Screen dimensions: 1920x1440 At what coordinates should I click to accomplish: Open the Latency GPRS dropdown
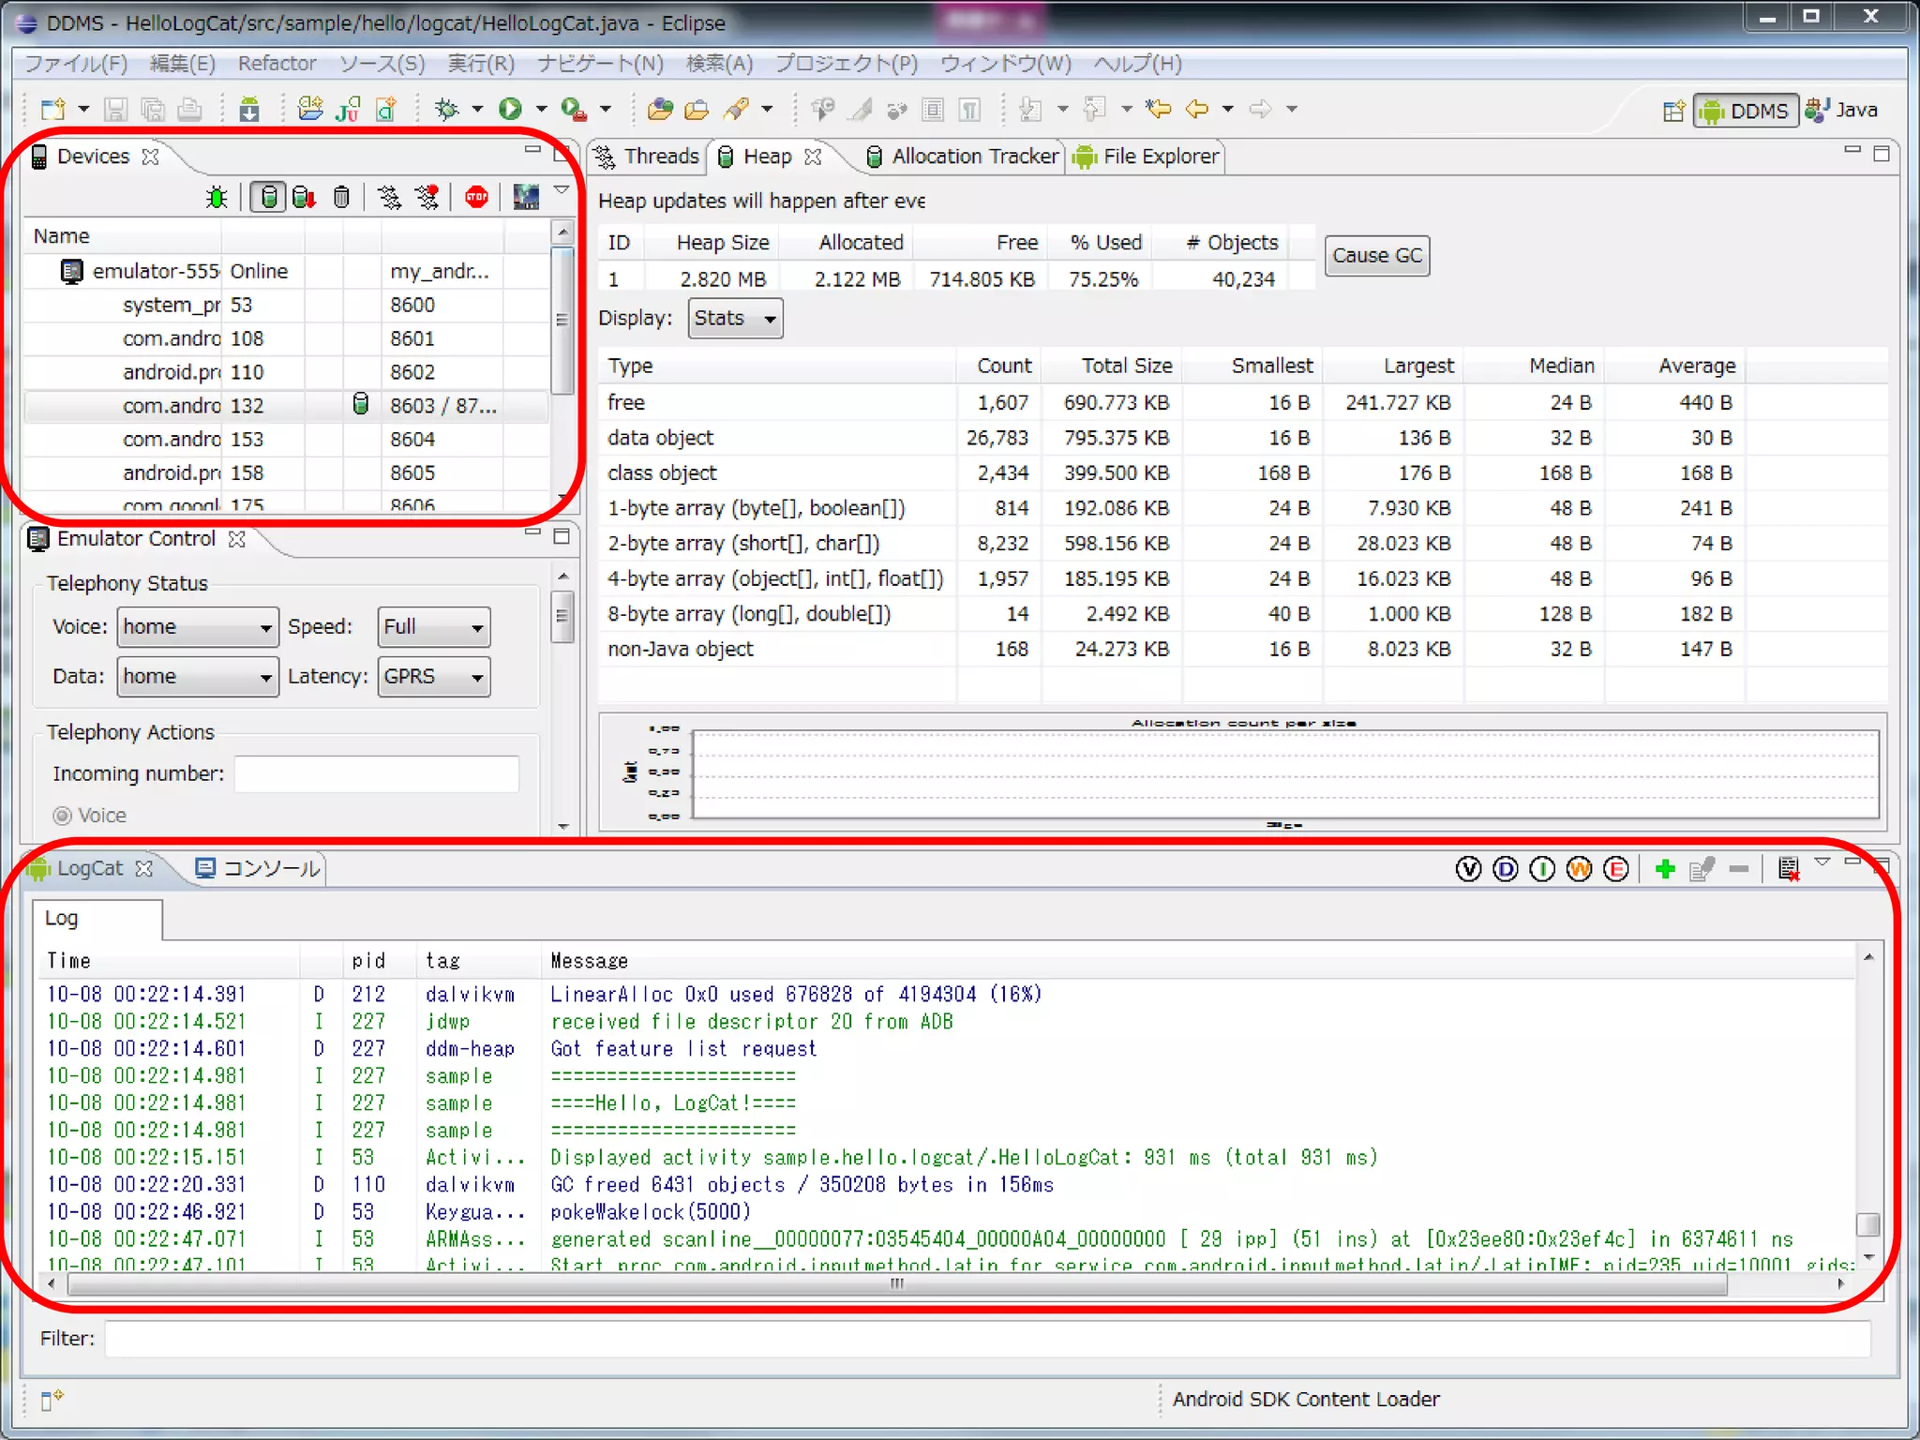click(434, 677)
